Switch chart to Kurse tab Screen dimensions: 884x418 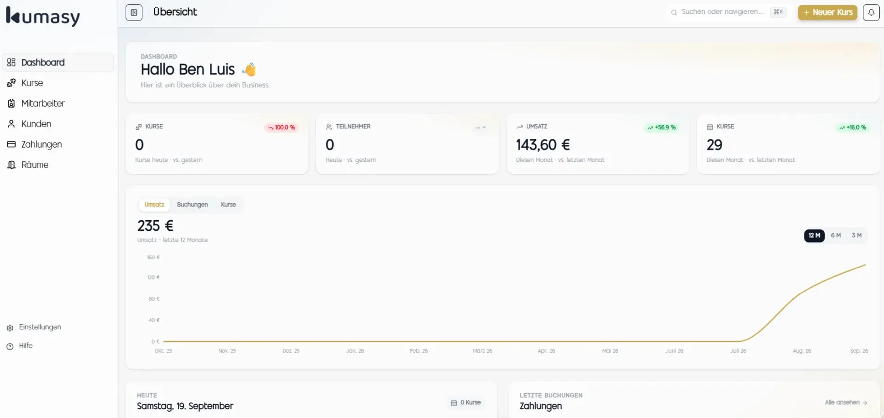pyautogui.click(x=228, y=205)
